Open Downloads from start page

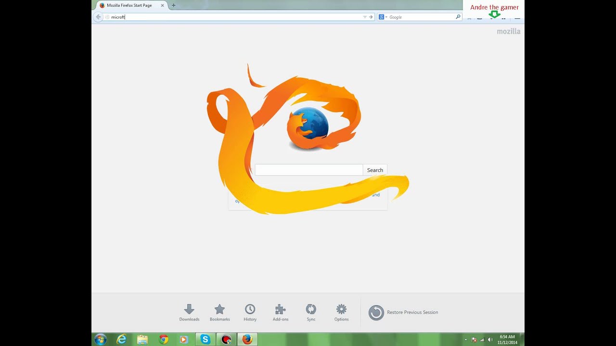189,312
